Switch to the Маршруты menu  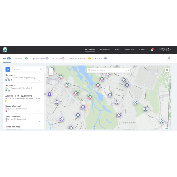tap(105, 50)
